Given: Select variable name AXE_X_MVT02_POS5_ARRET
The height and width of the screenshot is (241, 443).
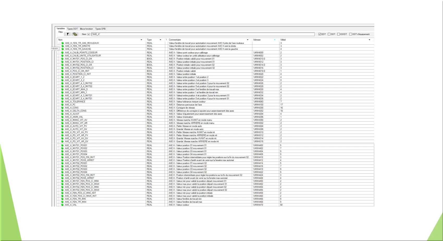Looking at the screenshot, I should click(x=79, y=178).
